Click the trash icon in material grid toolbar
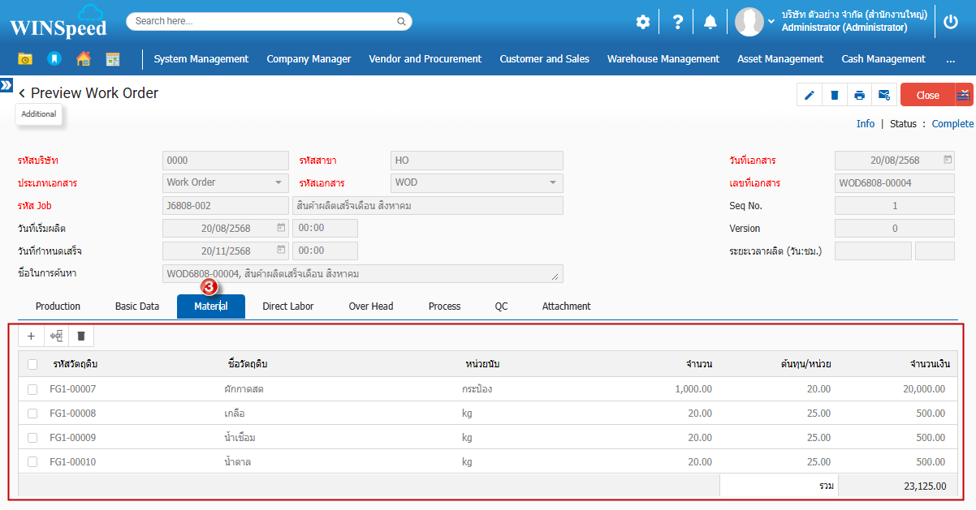 (x=80, y=336)
